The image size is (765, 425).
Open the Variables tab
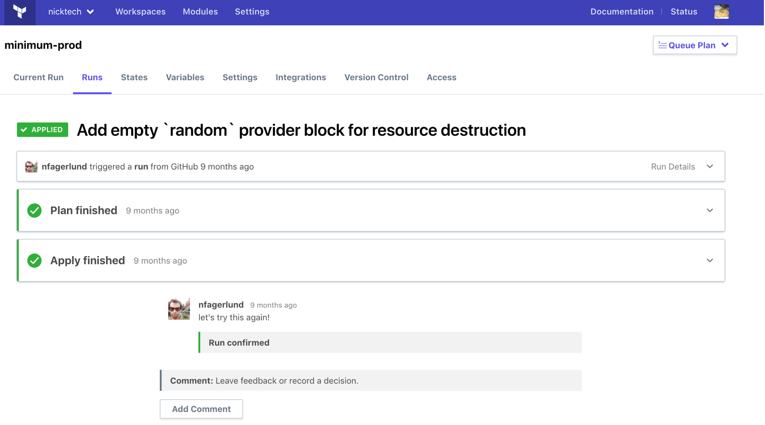[185, 77]
